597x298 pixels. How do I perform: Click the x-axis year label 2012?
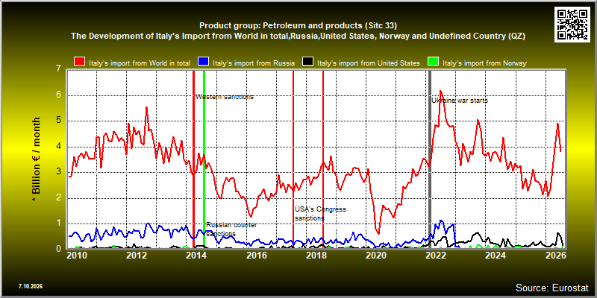(x=137, y=255)
